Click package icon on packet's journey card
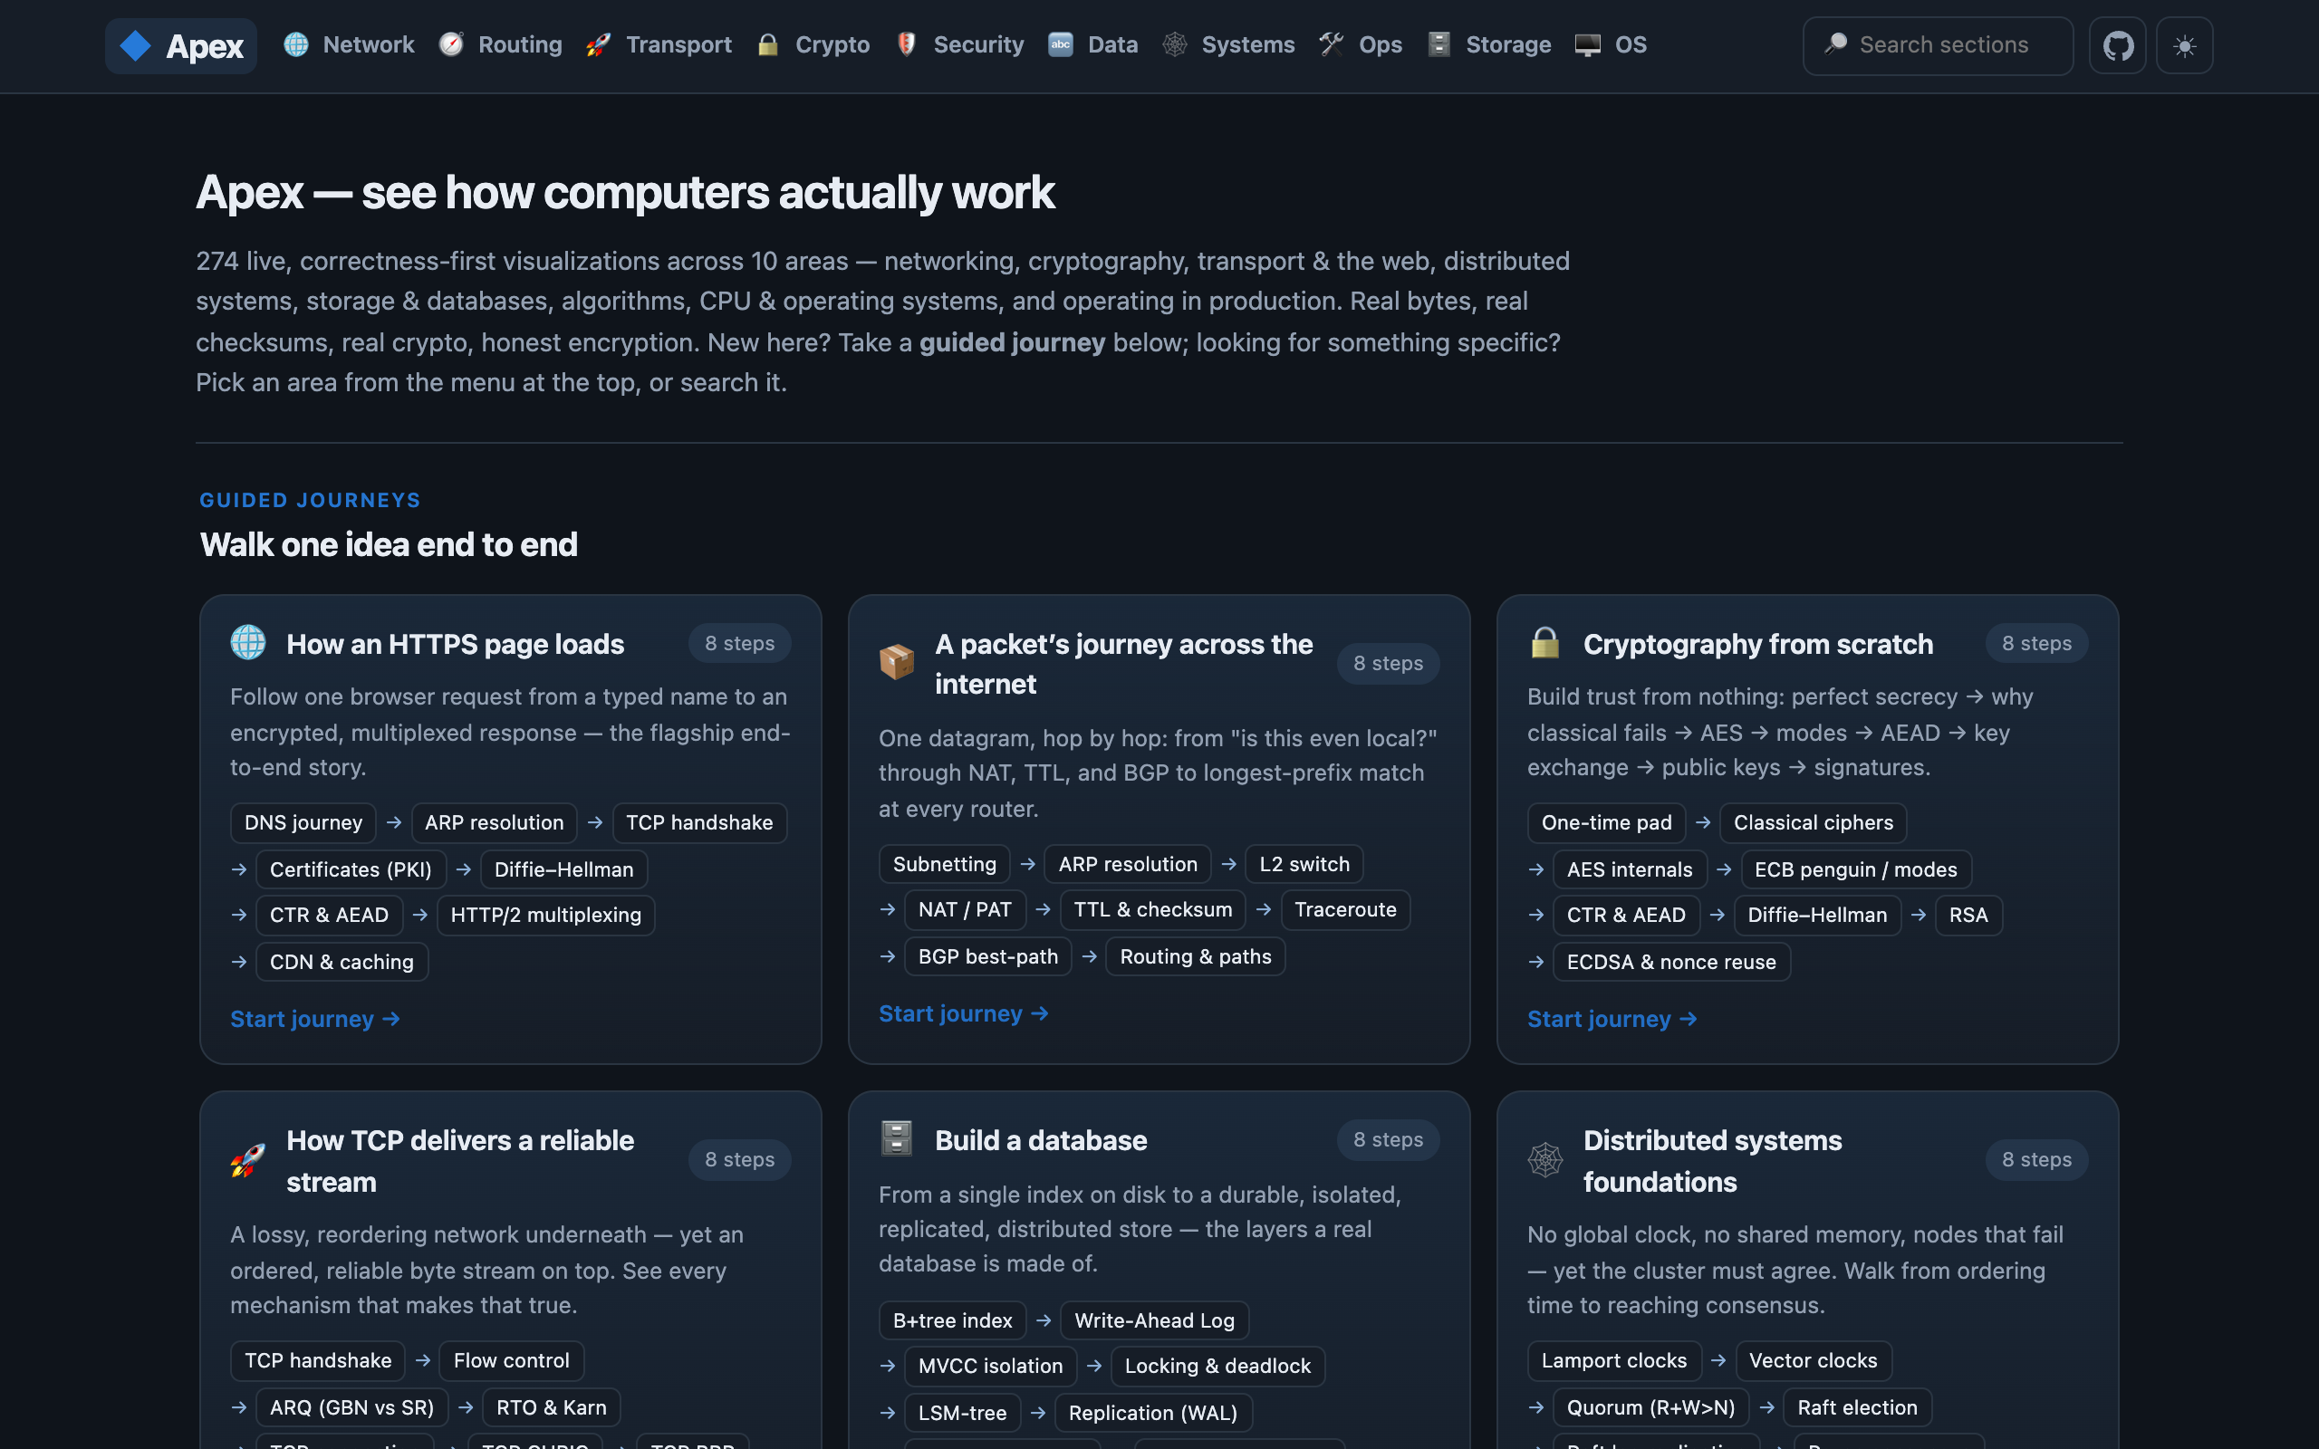The width and height of the screenshot is (2319, 1449). point(897,662)
